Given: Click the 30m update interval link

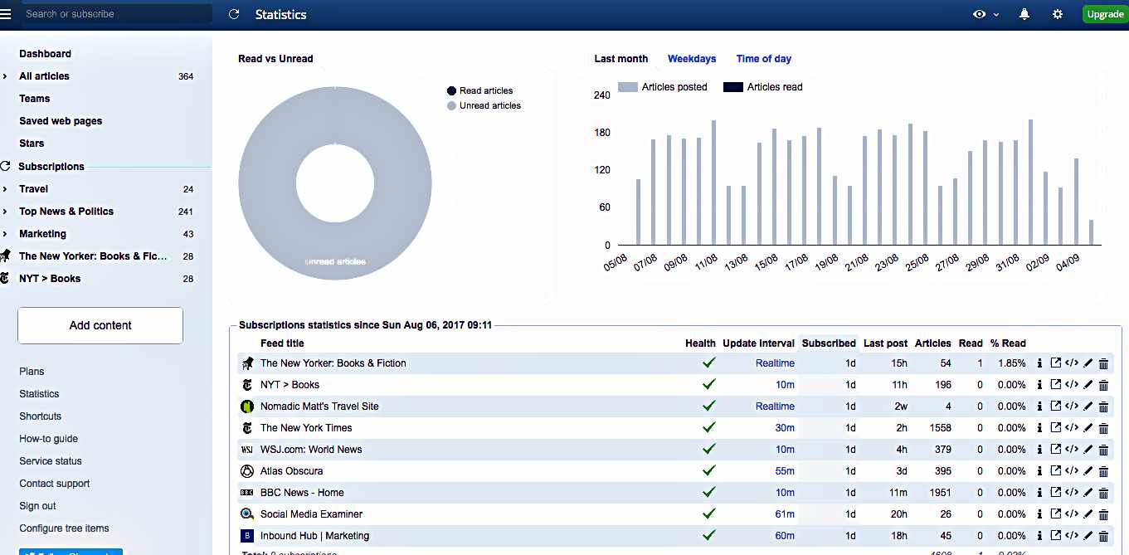Looking at the screenshot, I should (785, 428).
